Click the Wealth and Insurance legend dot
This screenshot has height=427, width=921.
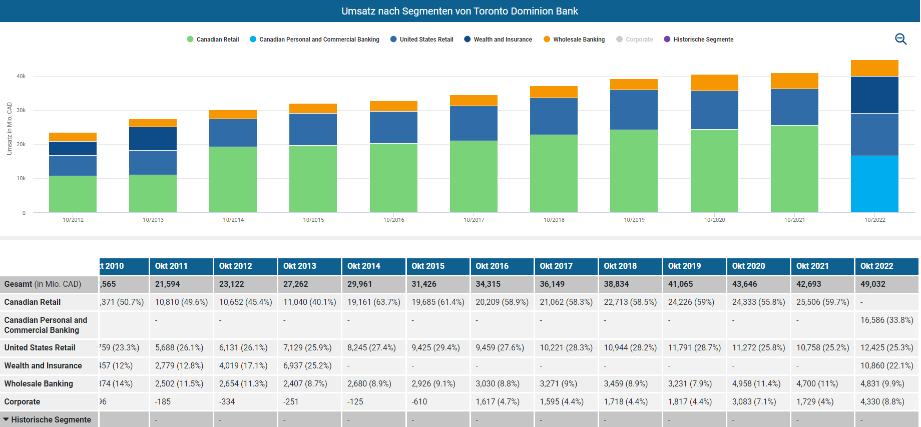(468, 39)
